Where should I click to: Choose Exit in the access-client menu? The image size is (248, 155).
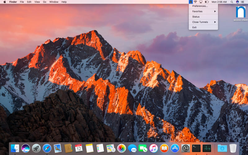pyautogui.click(x=203, y=27)
